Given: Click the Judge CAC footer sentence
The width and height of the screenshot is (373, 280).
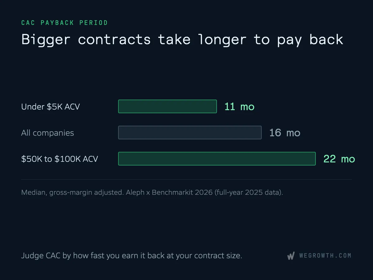Looking at the screenshot, I should [131, 256].
